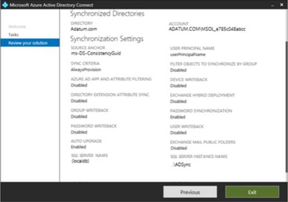Open the Tasks step in sidebar
The width and height of the screenshot is (288, 202).
(x=13, y=35)
